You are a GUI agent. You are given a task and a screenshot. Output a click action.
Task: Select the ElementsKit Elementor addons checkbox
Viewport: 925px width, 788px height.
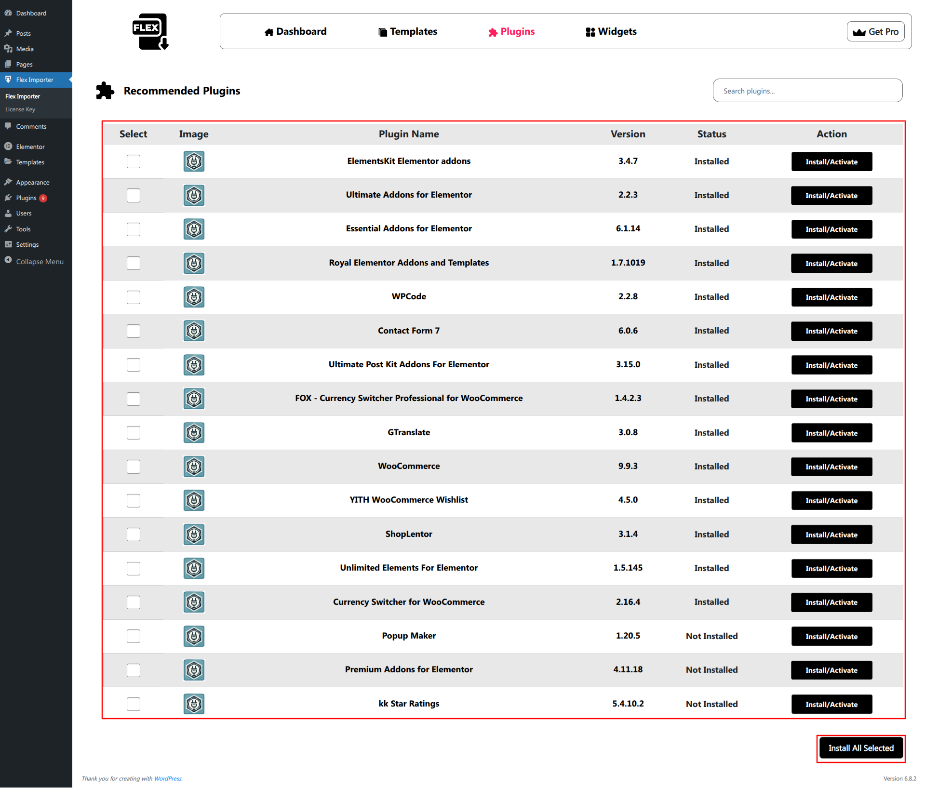(x=134, y=161)
